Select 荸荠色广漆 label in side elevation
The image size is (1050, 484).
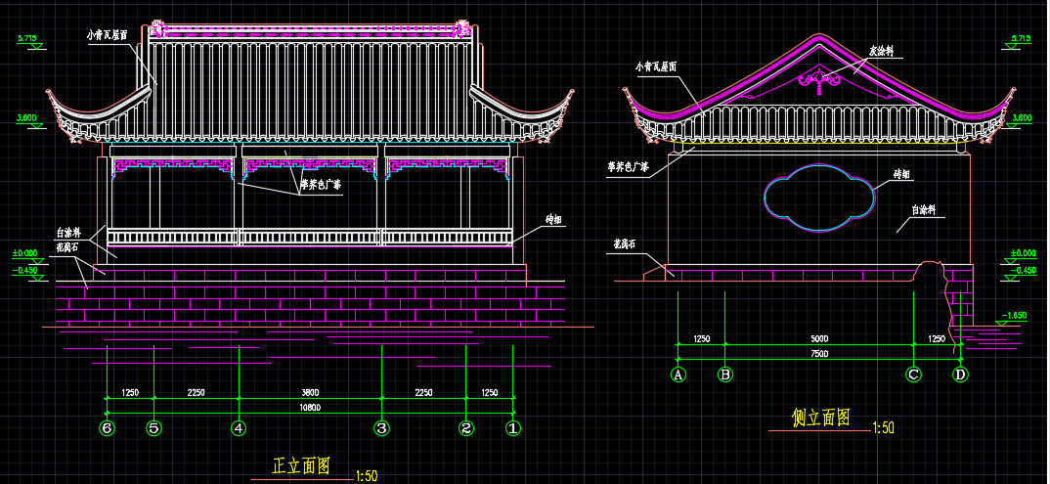(628, 168)
